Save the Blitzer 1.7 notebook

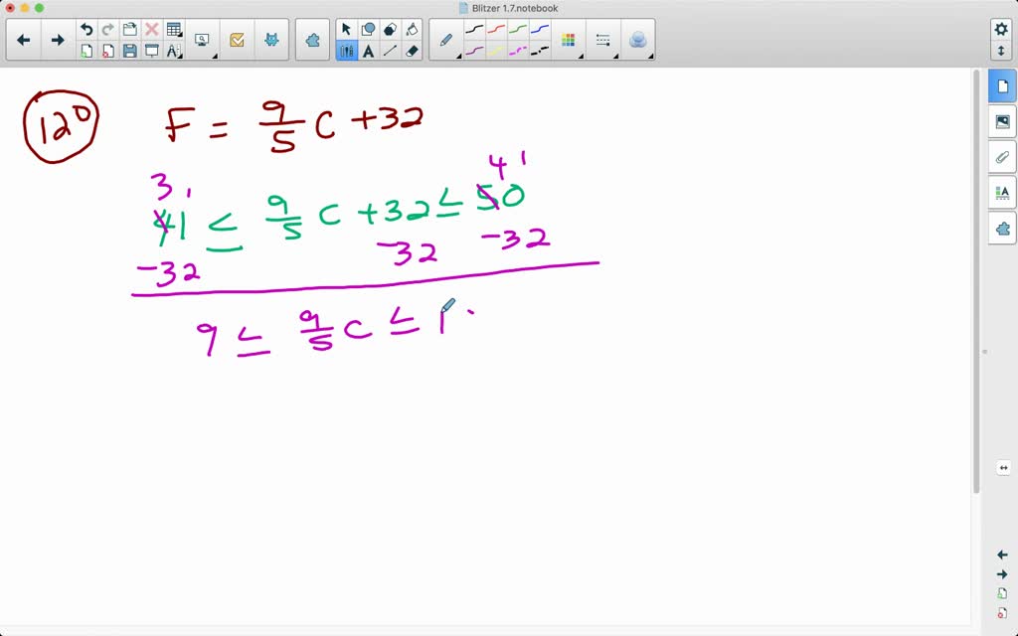[130, 51]
